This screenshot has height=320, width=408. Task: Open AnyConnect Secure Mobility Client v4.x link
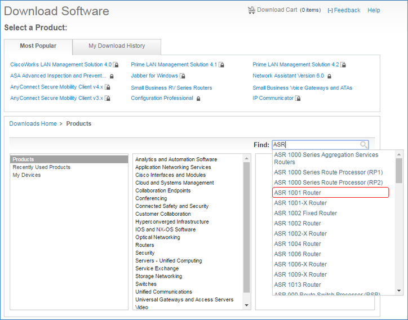point(56,87)
